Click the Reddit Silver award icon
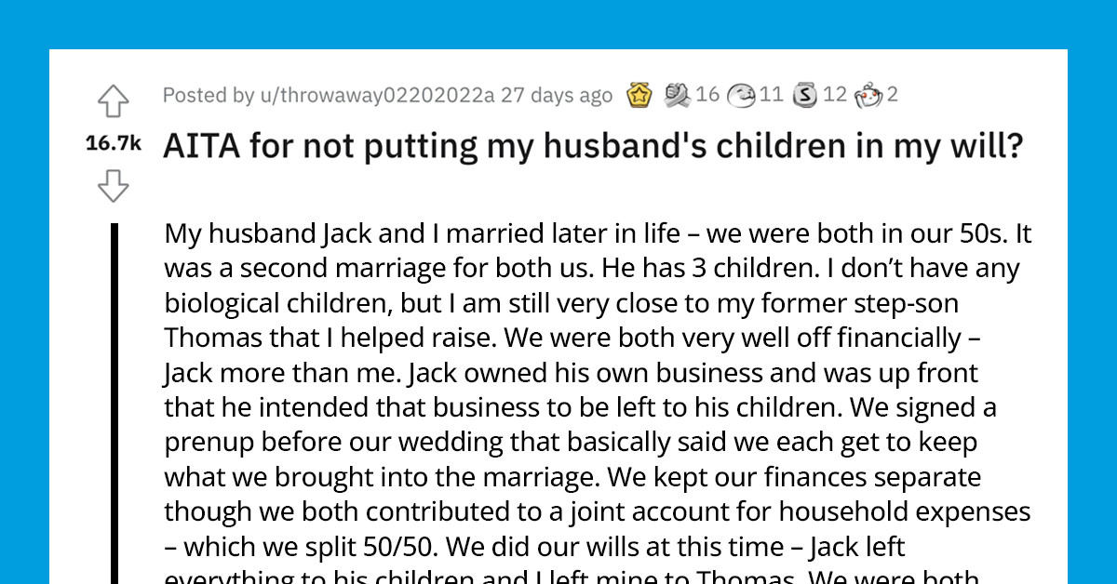The height and width of the screenshot is (584, 1117). click(x=804, y=94)
